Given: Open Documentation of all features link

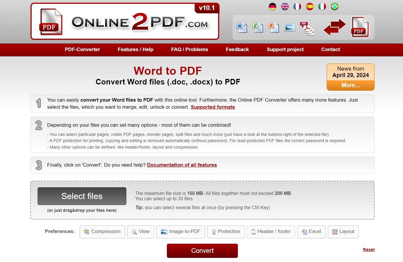Looking at the screenshot, I should 182,165.
